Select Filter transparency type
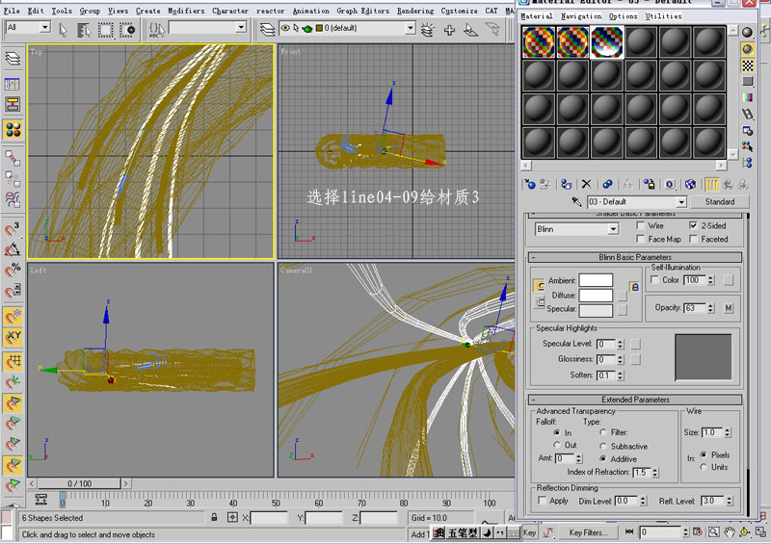Viewport: 771px width, 544px height. (603, 432)
